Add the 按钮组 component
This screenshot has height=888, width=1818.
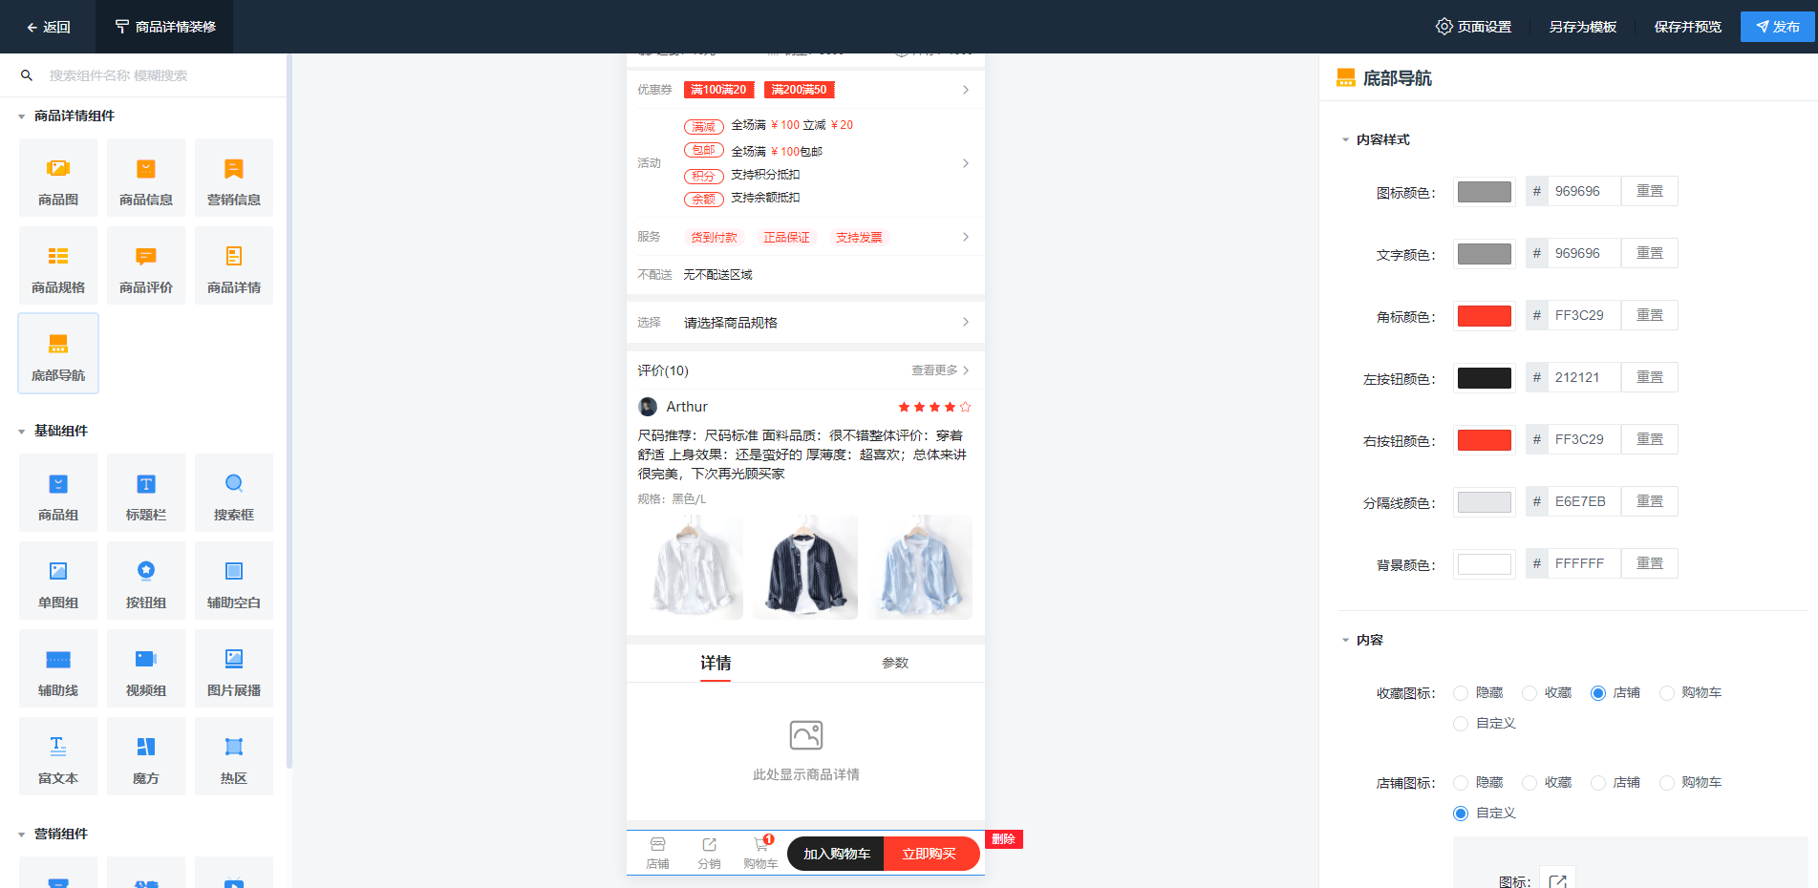click(146, 581)
